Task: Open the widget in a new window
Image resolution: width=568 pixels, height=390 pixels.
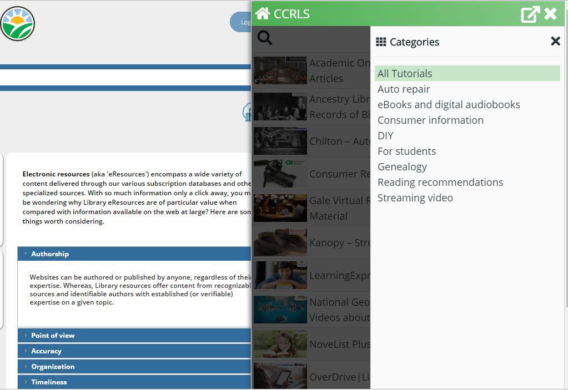Action: 530,14
